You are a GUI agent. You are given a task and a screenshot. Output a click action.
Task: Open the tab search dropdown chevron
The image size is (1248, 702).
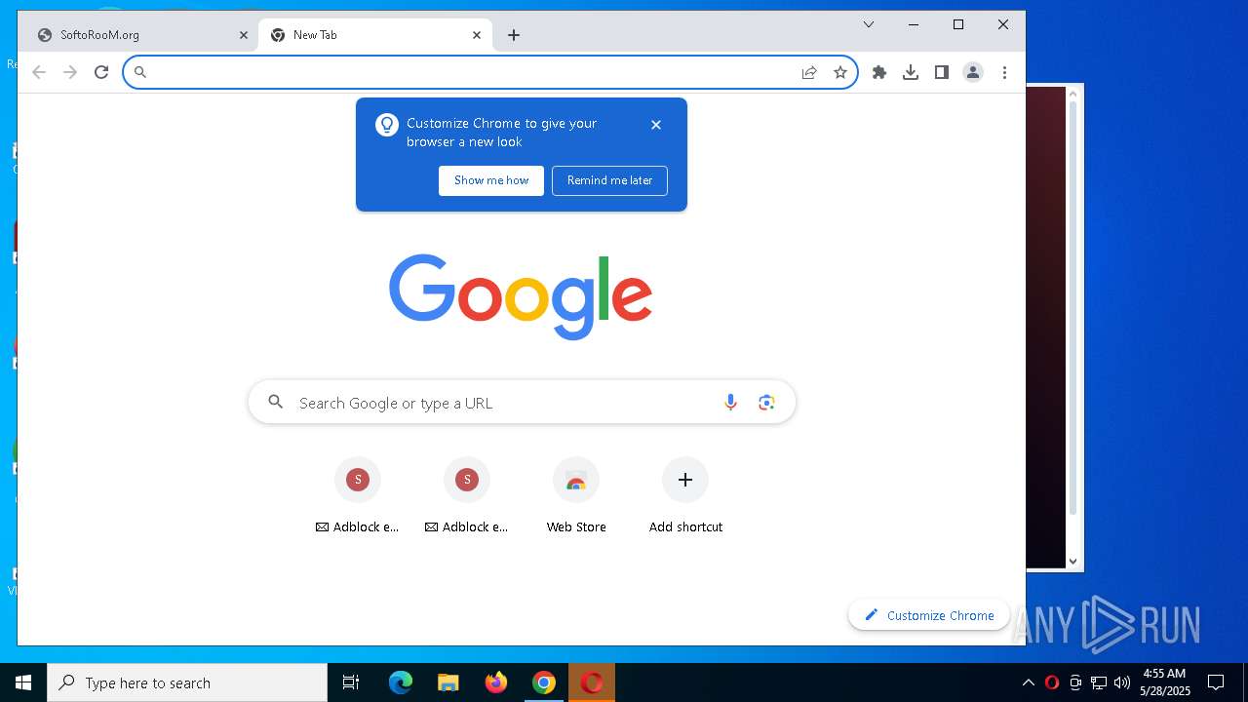click(868, 24)
